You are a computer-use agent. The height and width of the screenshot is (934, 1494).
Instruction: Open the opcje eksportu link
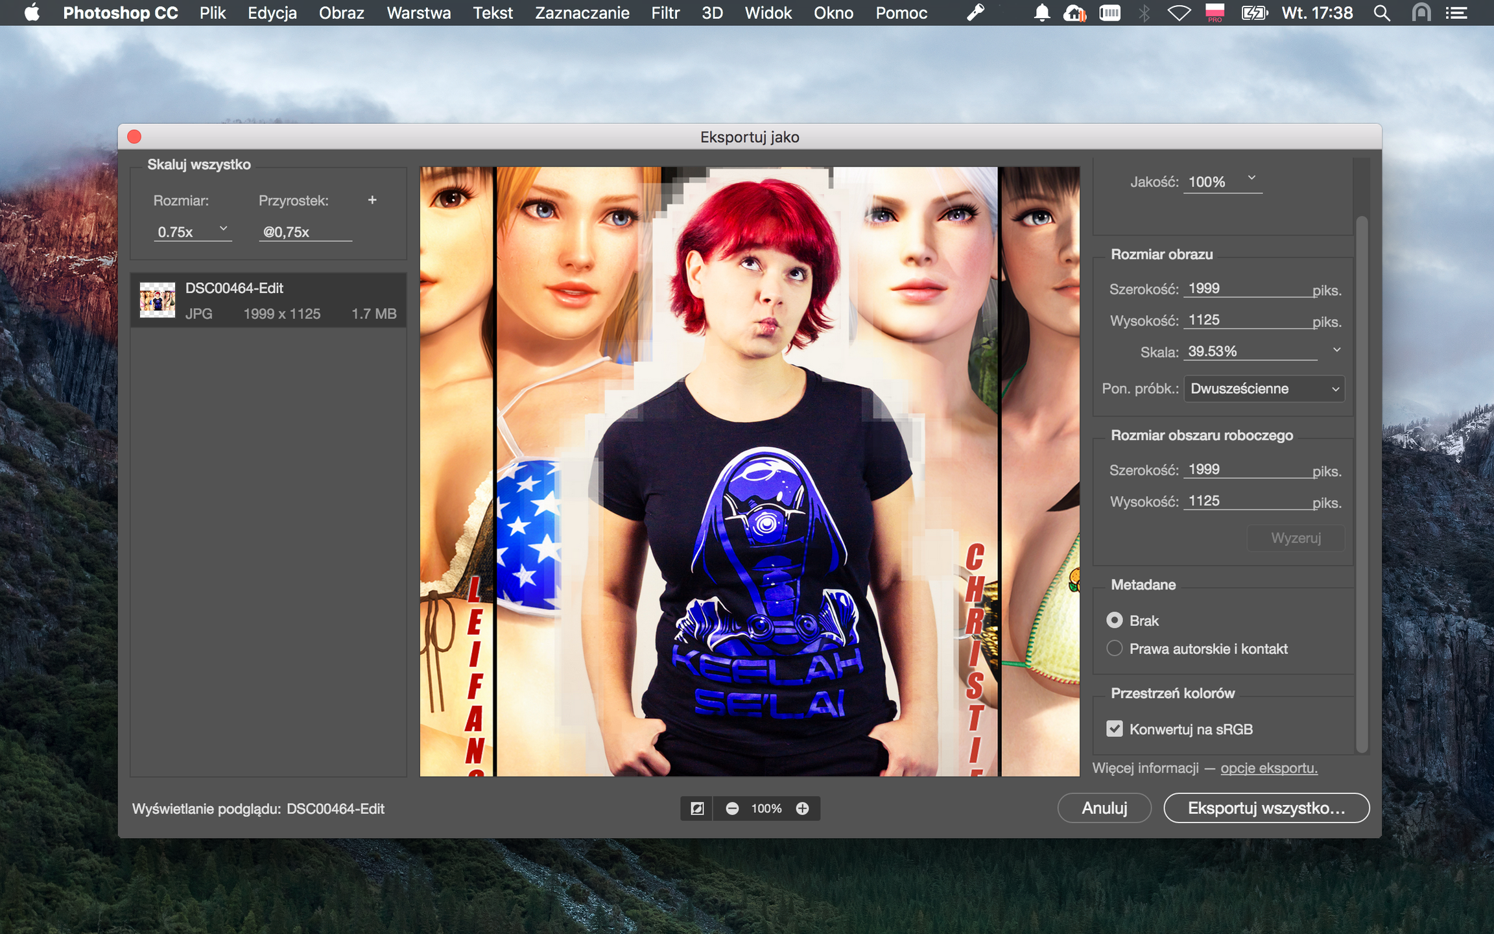(x=1268, y=768)
